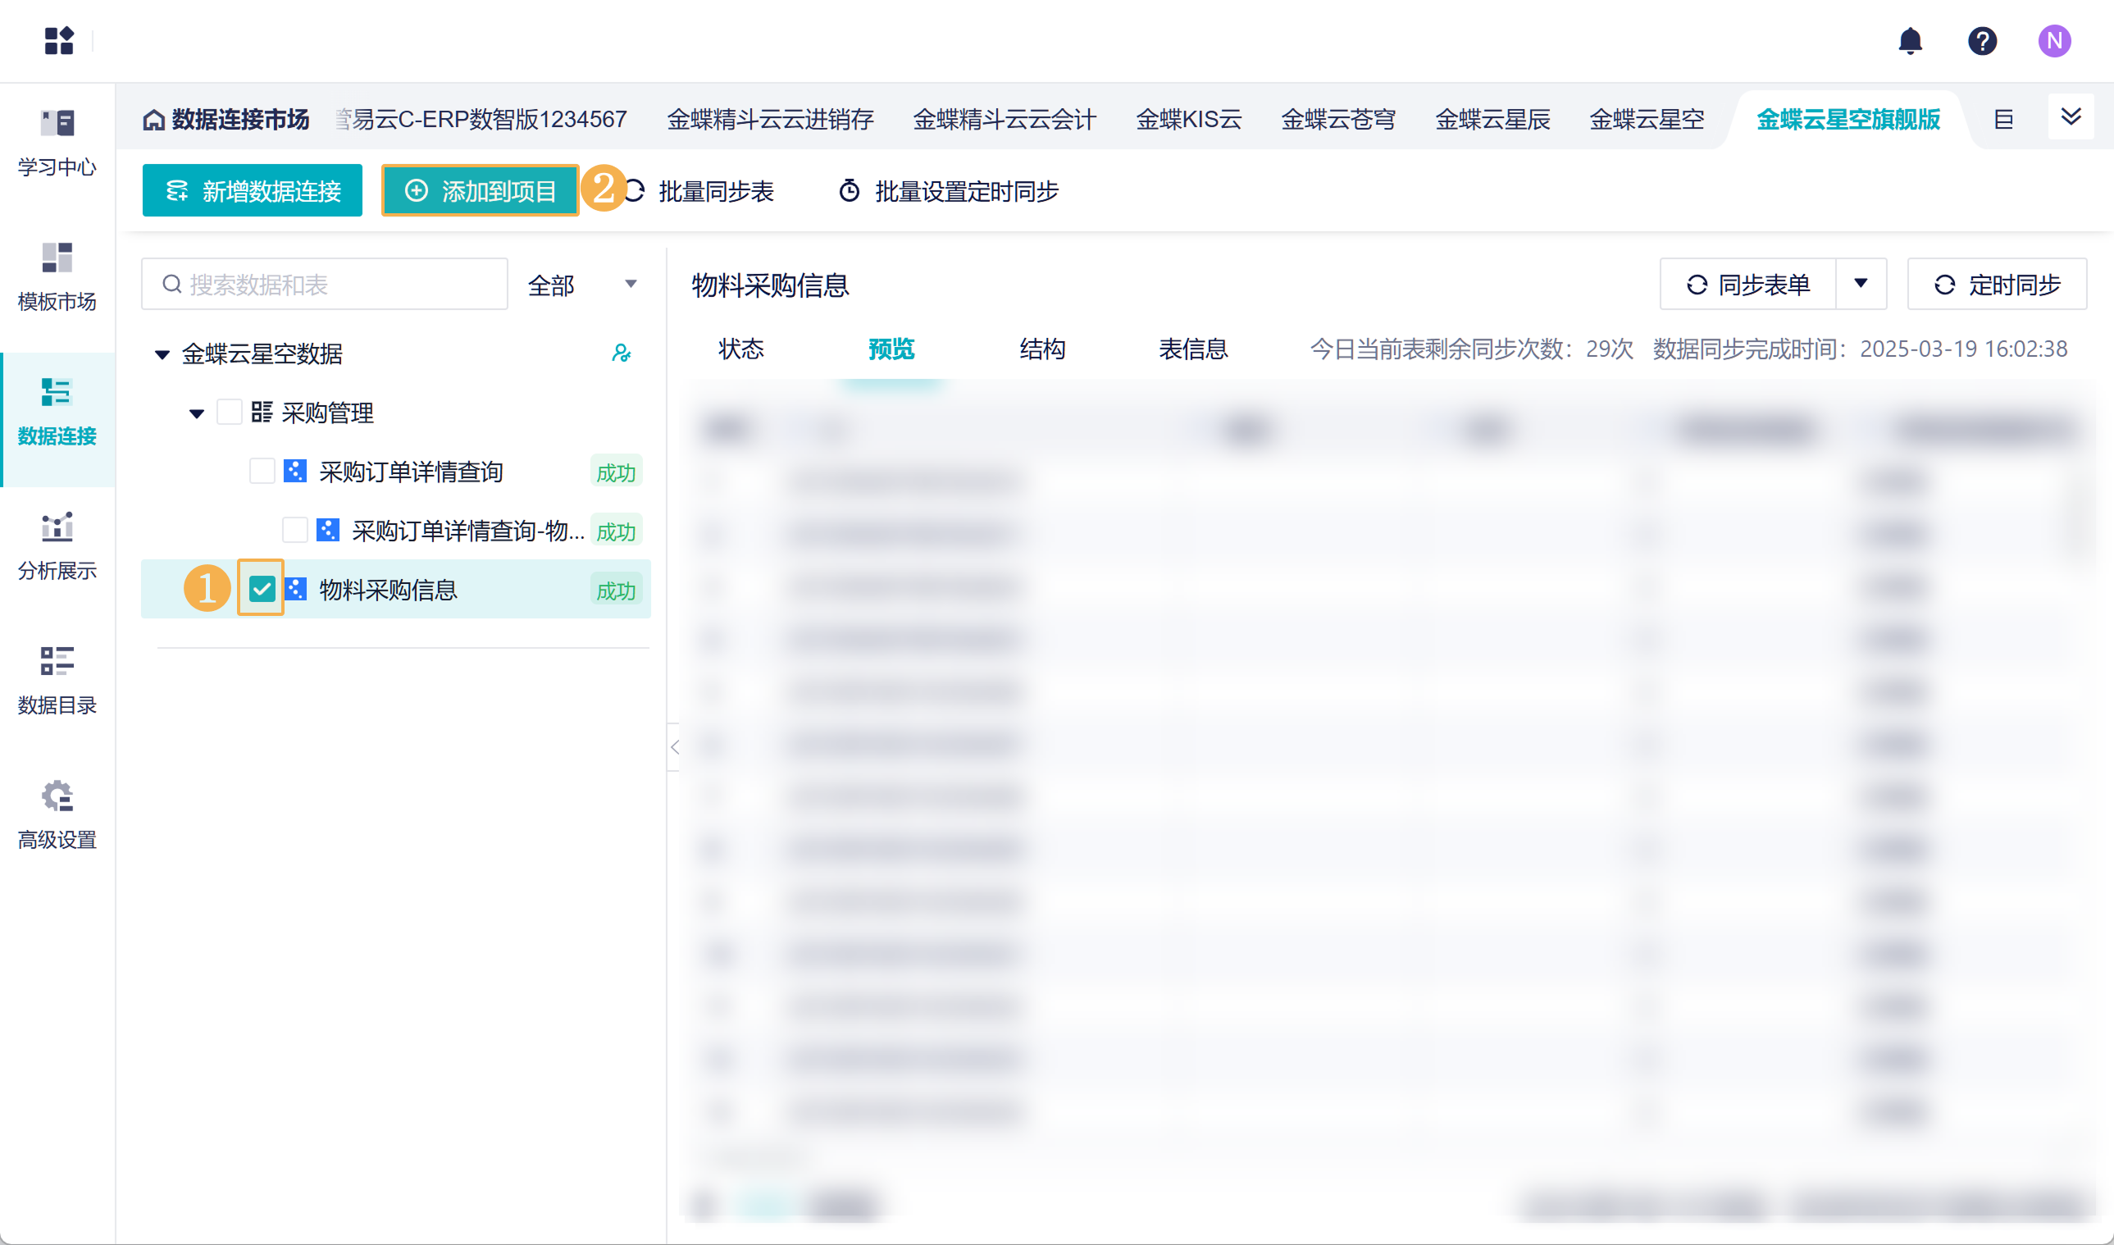Open 模板市场 in the sidebar
2114x1245 pixels.
pos(57,277)
